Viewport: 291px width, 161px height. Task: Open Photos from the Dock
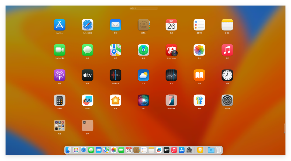114,150
